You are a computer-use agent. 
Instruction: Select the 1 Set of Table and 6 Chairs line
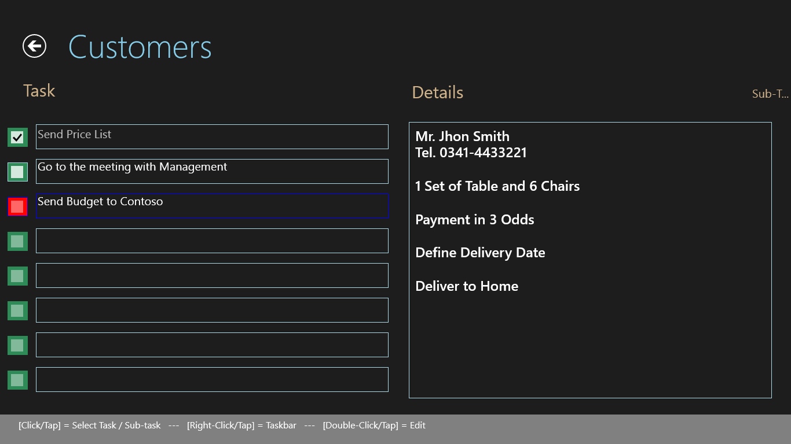(497, 186)
